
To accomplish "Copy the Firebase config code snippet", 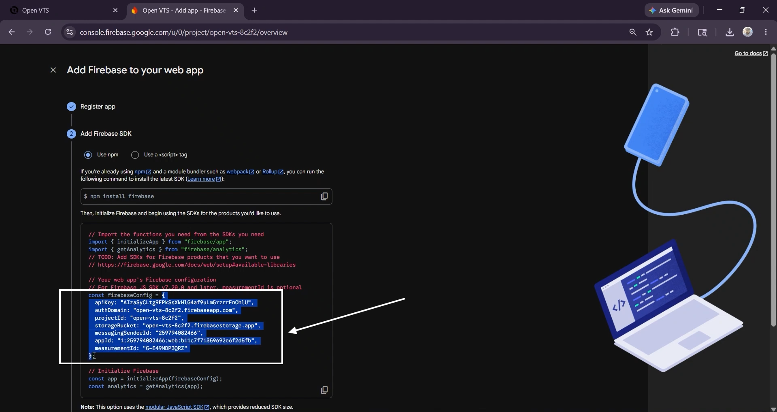I will click(324, 390).
